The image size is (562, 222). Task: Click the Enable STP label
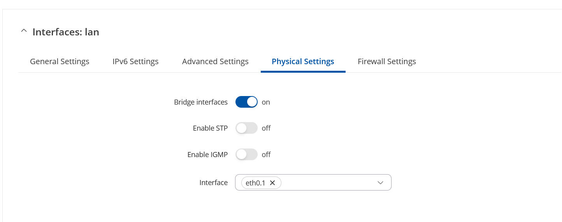click(210, 128)
